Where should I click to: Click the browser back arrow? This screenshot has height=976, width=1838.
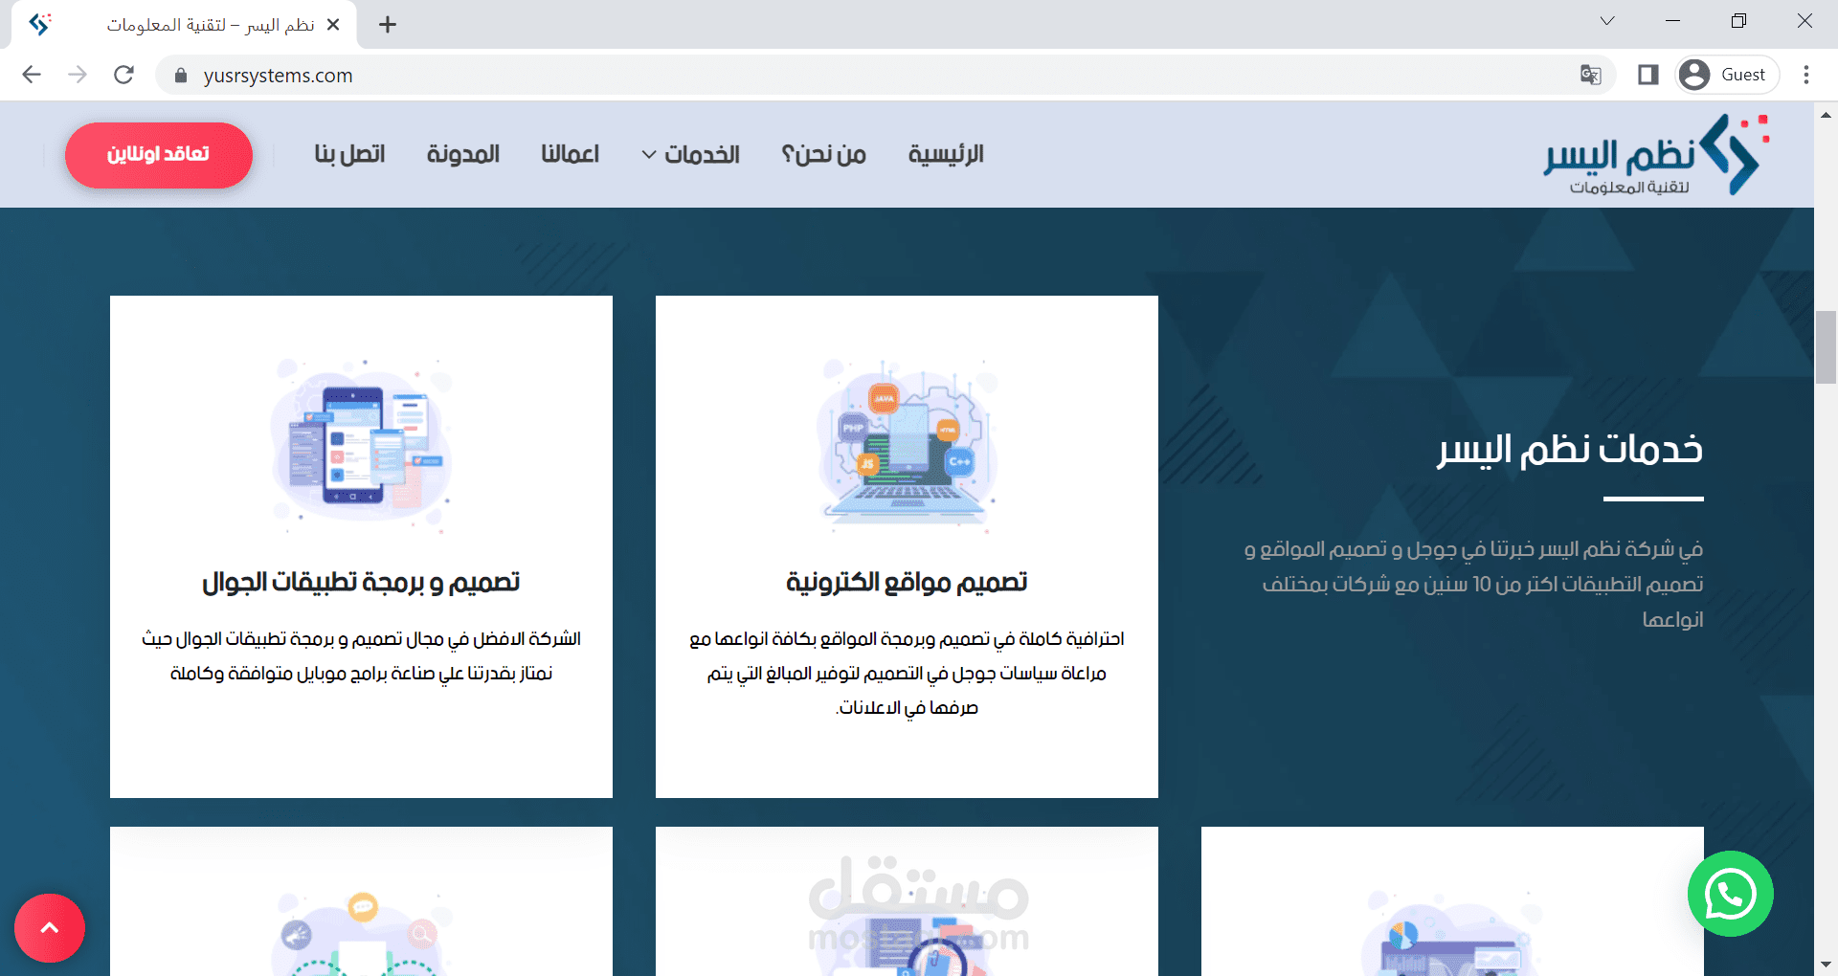click(x=32, y=75)
